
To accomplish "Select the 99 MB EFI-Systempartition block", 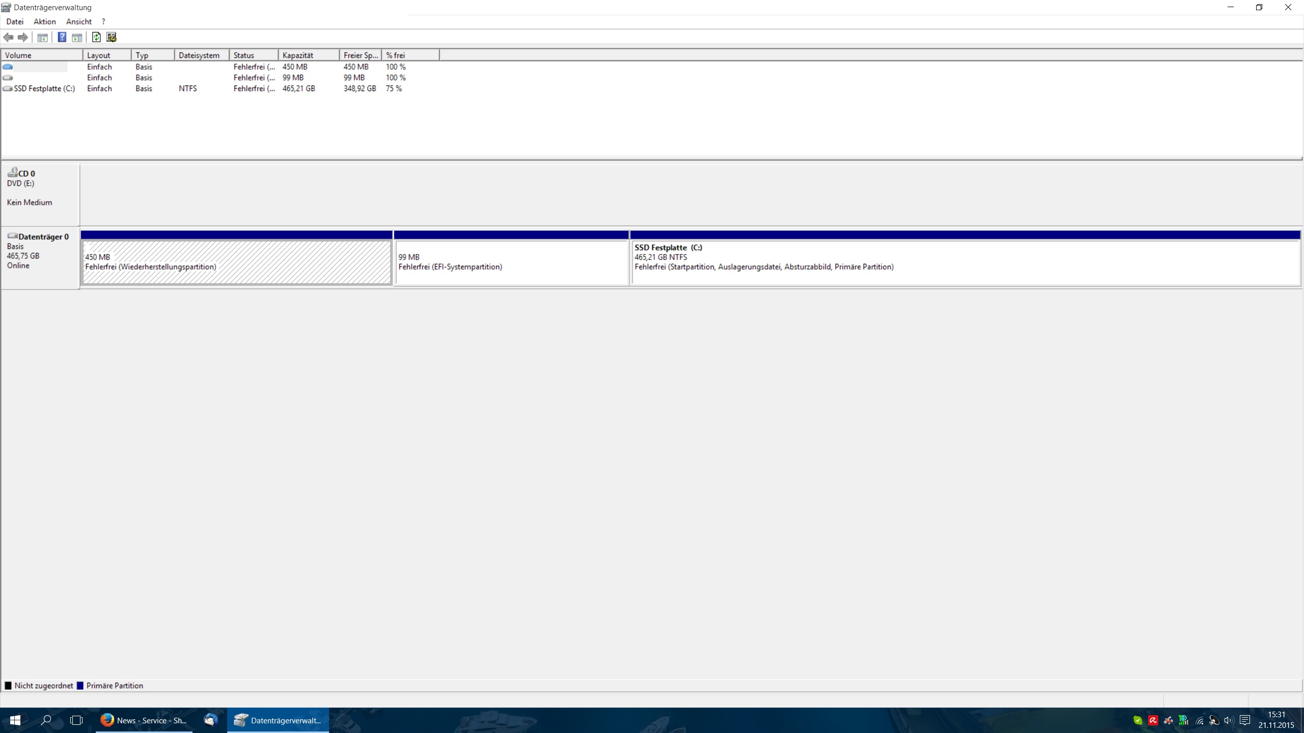I will (511, 262).
